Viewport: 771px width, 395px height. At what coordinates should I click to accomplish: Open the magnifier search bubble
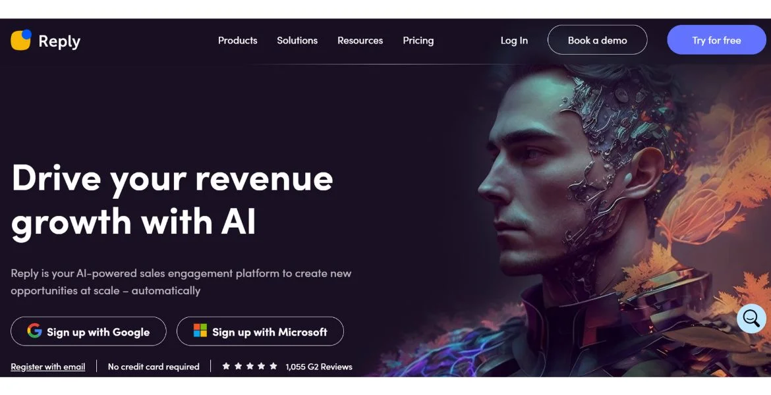751,319
